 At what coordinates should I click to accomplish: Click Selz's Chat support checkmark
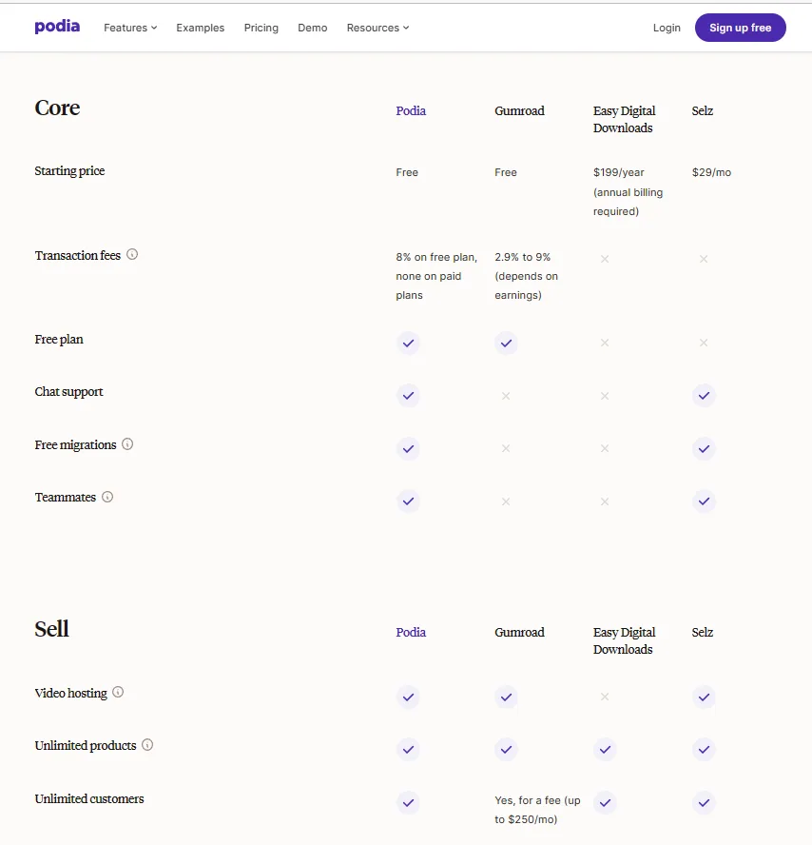(x=704, y=395)
